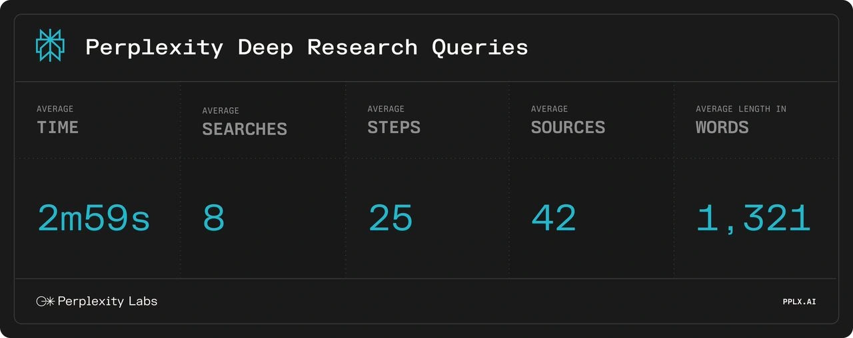Select the 'Perplexity Deep Research Queries' title
This screenshot has width=853, height=338.
(x=307, y=47)
